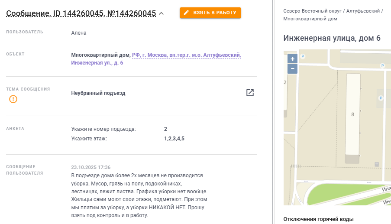
Task: Click the parking marker right of building 8
Action: 381,98
